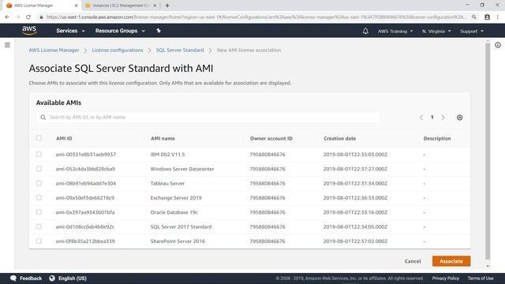Click the browser forward arrow
Viewport: 505px width, 284px height.
pyautogui.click(x=17, y=17)
